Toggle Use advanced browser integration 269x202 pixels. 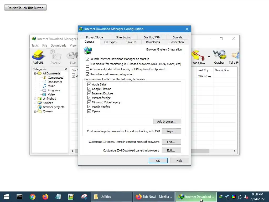click(87, 74)
